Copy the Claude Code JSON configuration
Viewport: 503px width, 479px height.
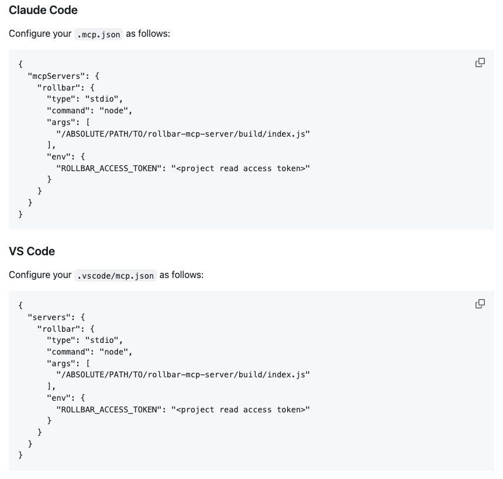point(480,63)
